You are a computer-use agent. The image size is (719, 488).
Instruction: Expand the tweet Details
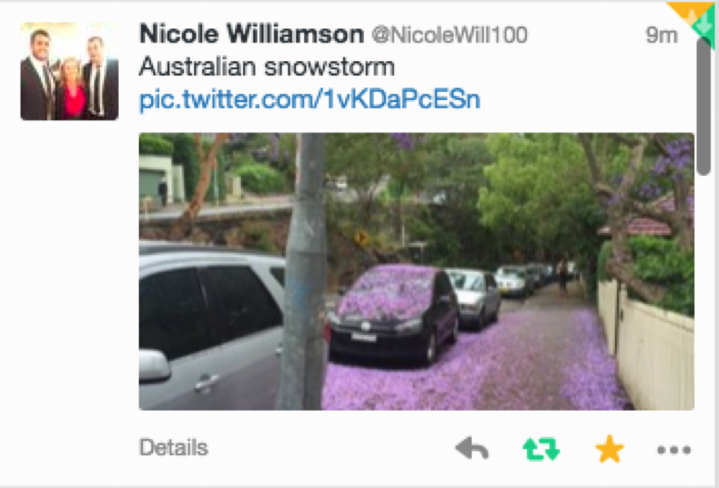tap(173, 447)
